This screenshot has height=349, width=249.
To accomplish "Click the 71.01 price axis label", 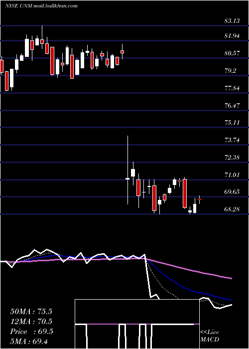I will [232, 174].
